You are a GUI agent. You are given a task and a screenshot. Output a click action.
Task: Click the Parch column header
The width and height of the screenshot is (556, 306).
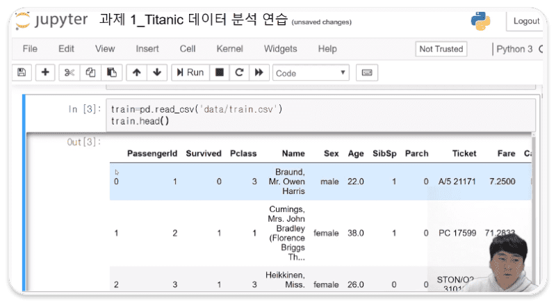tap(416, 154)
